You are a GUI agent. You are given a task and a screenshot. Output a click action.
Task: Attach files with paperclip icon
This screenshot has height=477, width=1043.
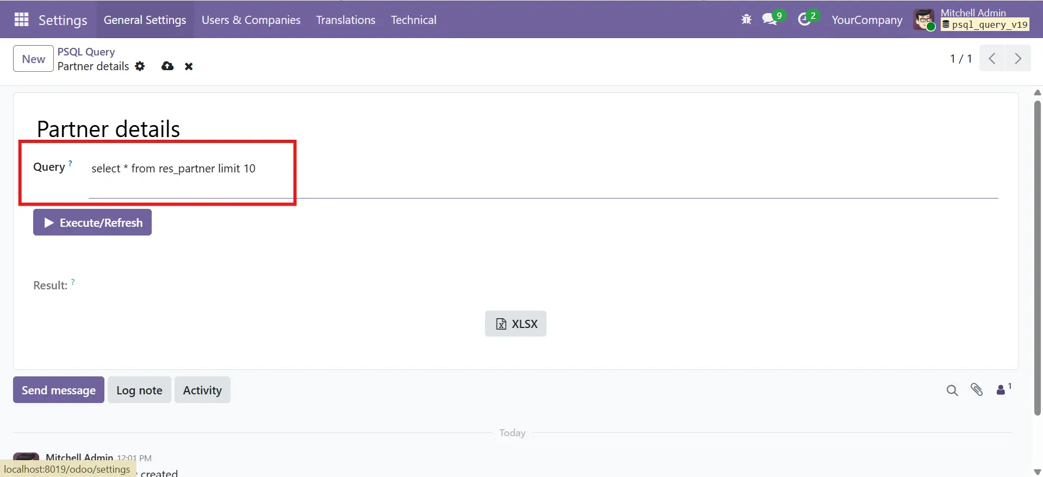[977, 389]
